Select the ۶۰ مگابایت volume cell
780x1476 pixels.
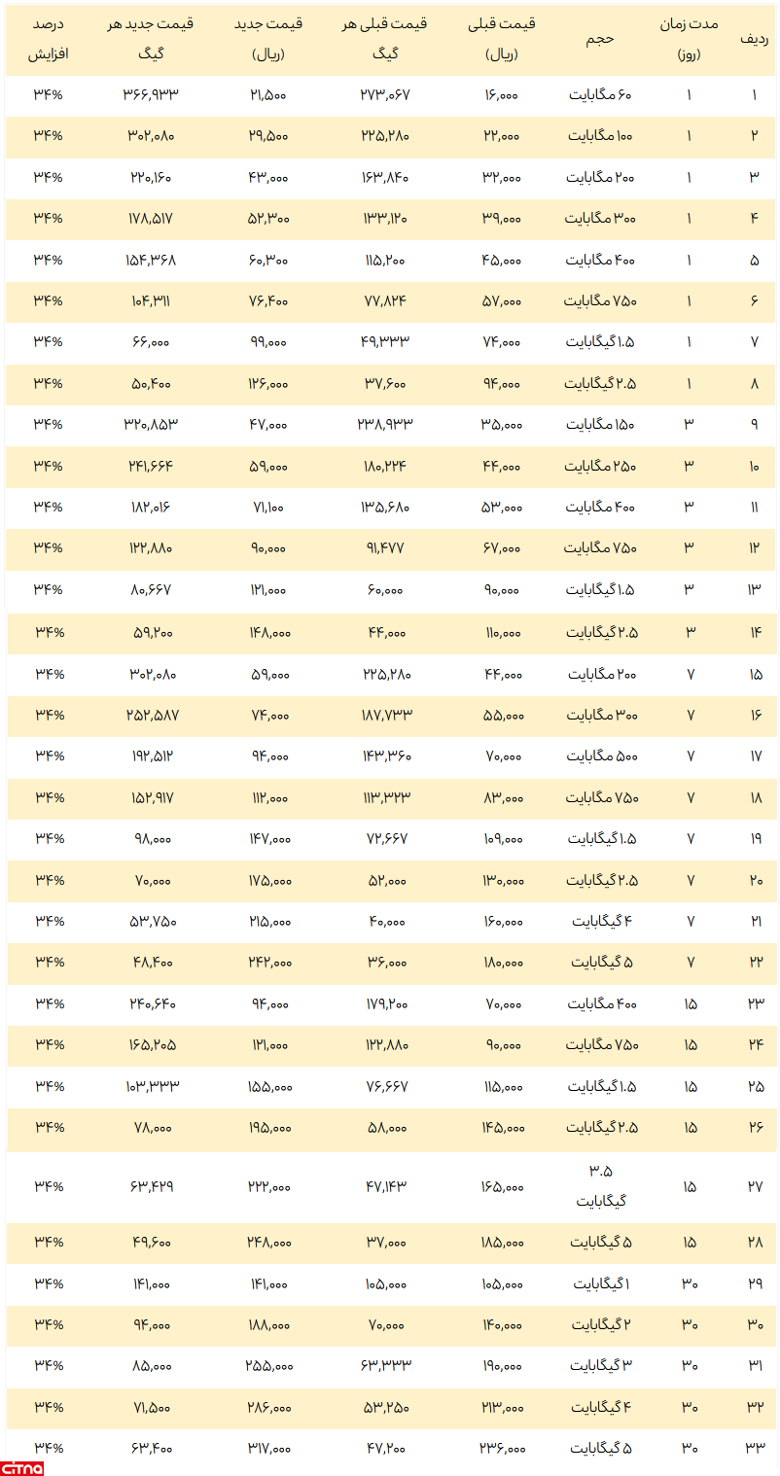[x=600, y=95]
